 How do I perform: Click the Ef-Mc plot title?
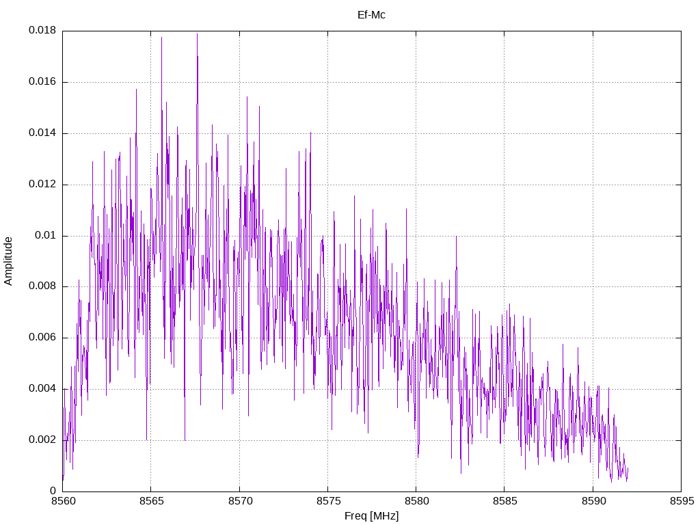click(371, 15)
